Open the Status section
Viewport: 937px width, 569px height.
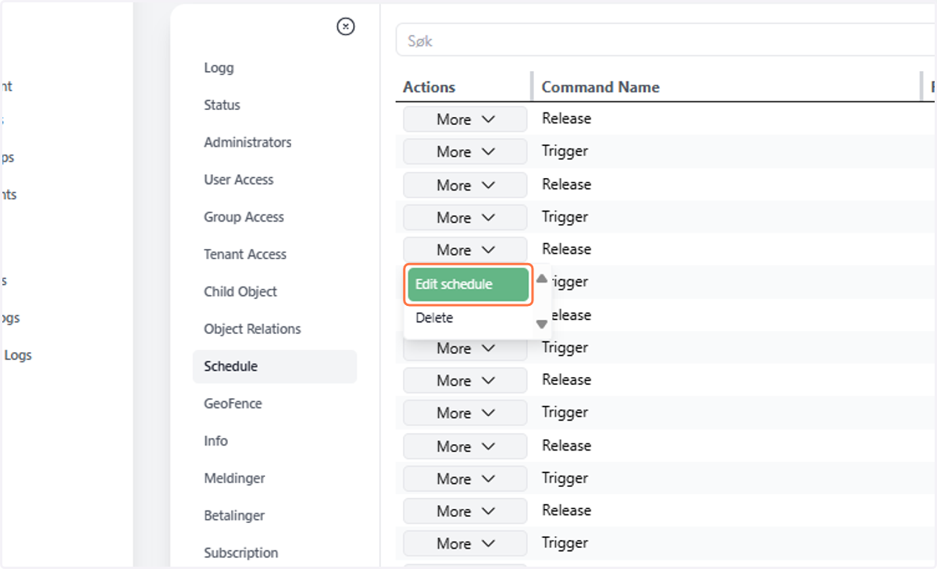222,105
